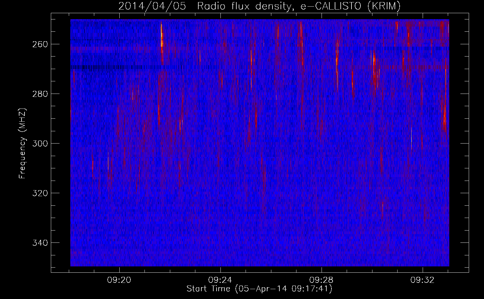Click the 09:32 time tick label

tap(422, 280)
